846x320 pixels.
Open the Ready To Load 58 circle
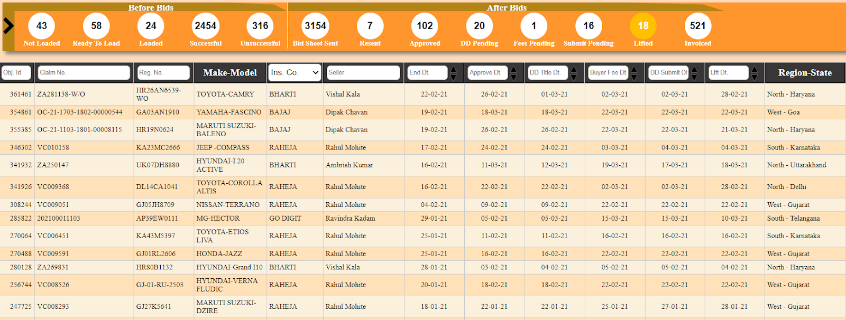coord(96,26)
